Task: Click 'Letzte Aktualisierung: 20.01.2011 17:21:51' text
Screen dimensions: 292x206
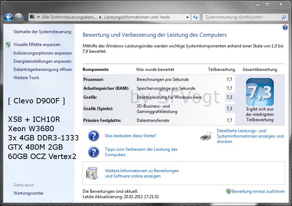Action: pos(121,197)
